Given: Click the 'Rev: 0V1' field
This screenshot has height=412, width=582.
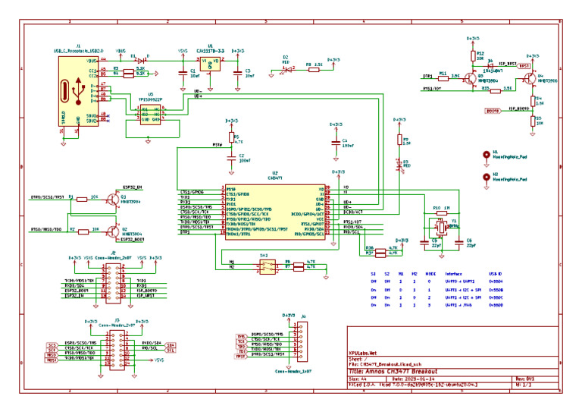Looking at the screenshot, I should [525, 379].
